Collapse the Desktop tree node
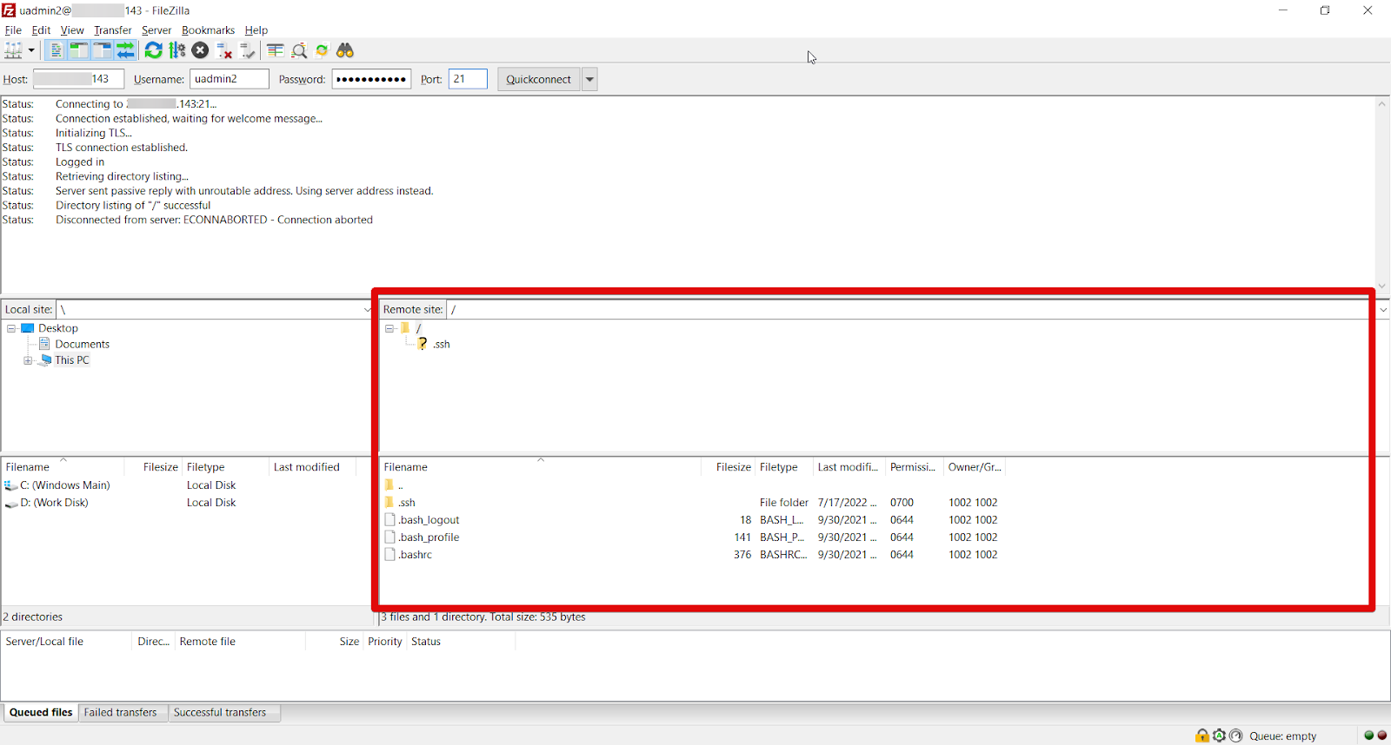This screenshot has height=745, width=1391. pyautogui.click(x=11, y=328)
